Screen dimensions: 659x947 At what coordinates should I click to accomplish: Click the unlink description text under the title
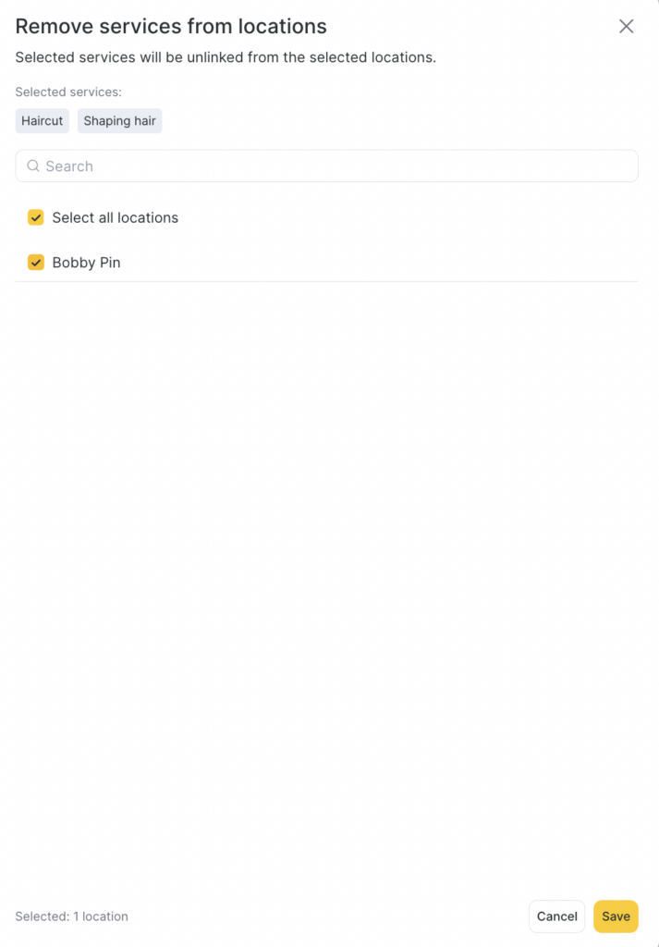pyautogui.click(x=226, y=57)
